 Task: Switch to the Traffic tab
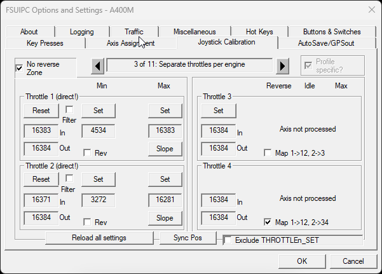pos(133,32)
